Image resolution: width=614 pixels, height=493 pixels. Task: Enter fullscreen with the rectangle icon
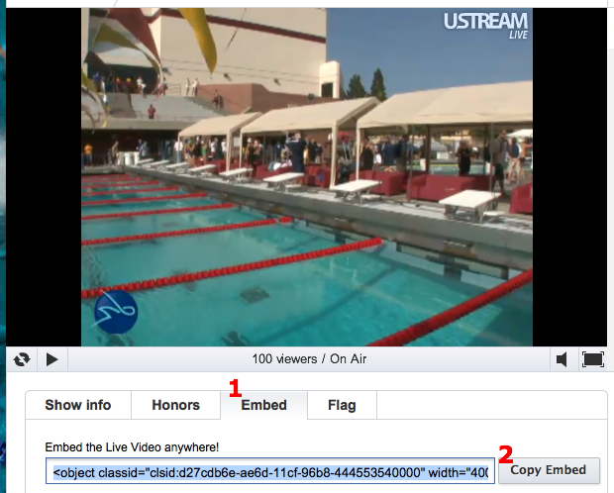(593, 359)
